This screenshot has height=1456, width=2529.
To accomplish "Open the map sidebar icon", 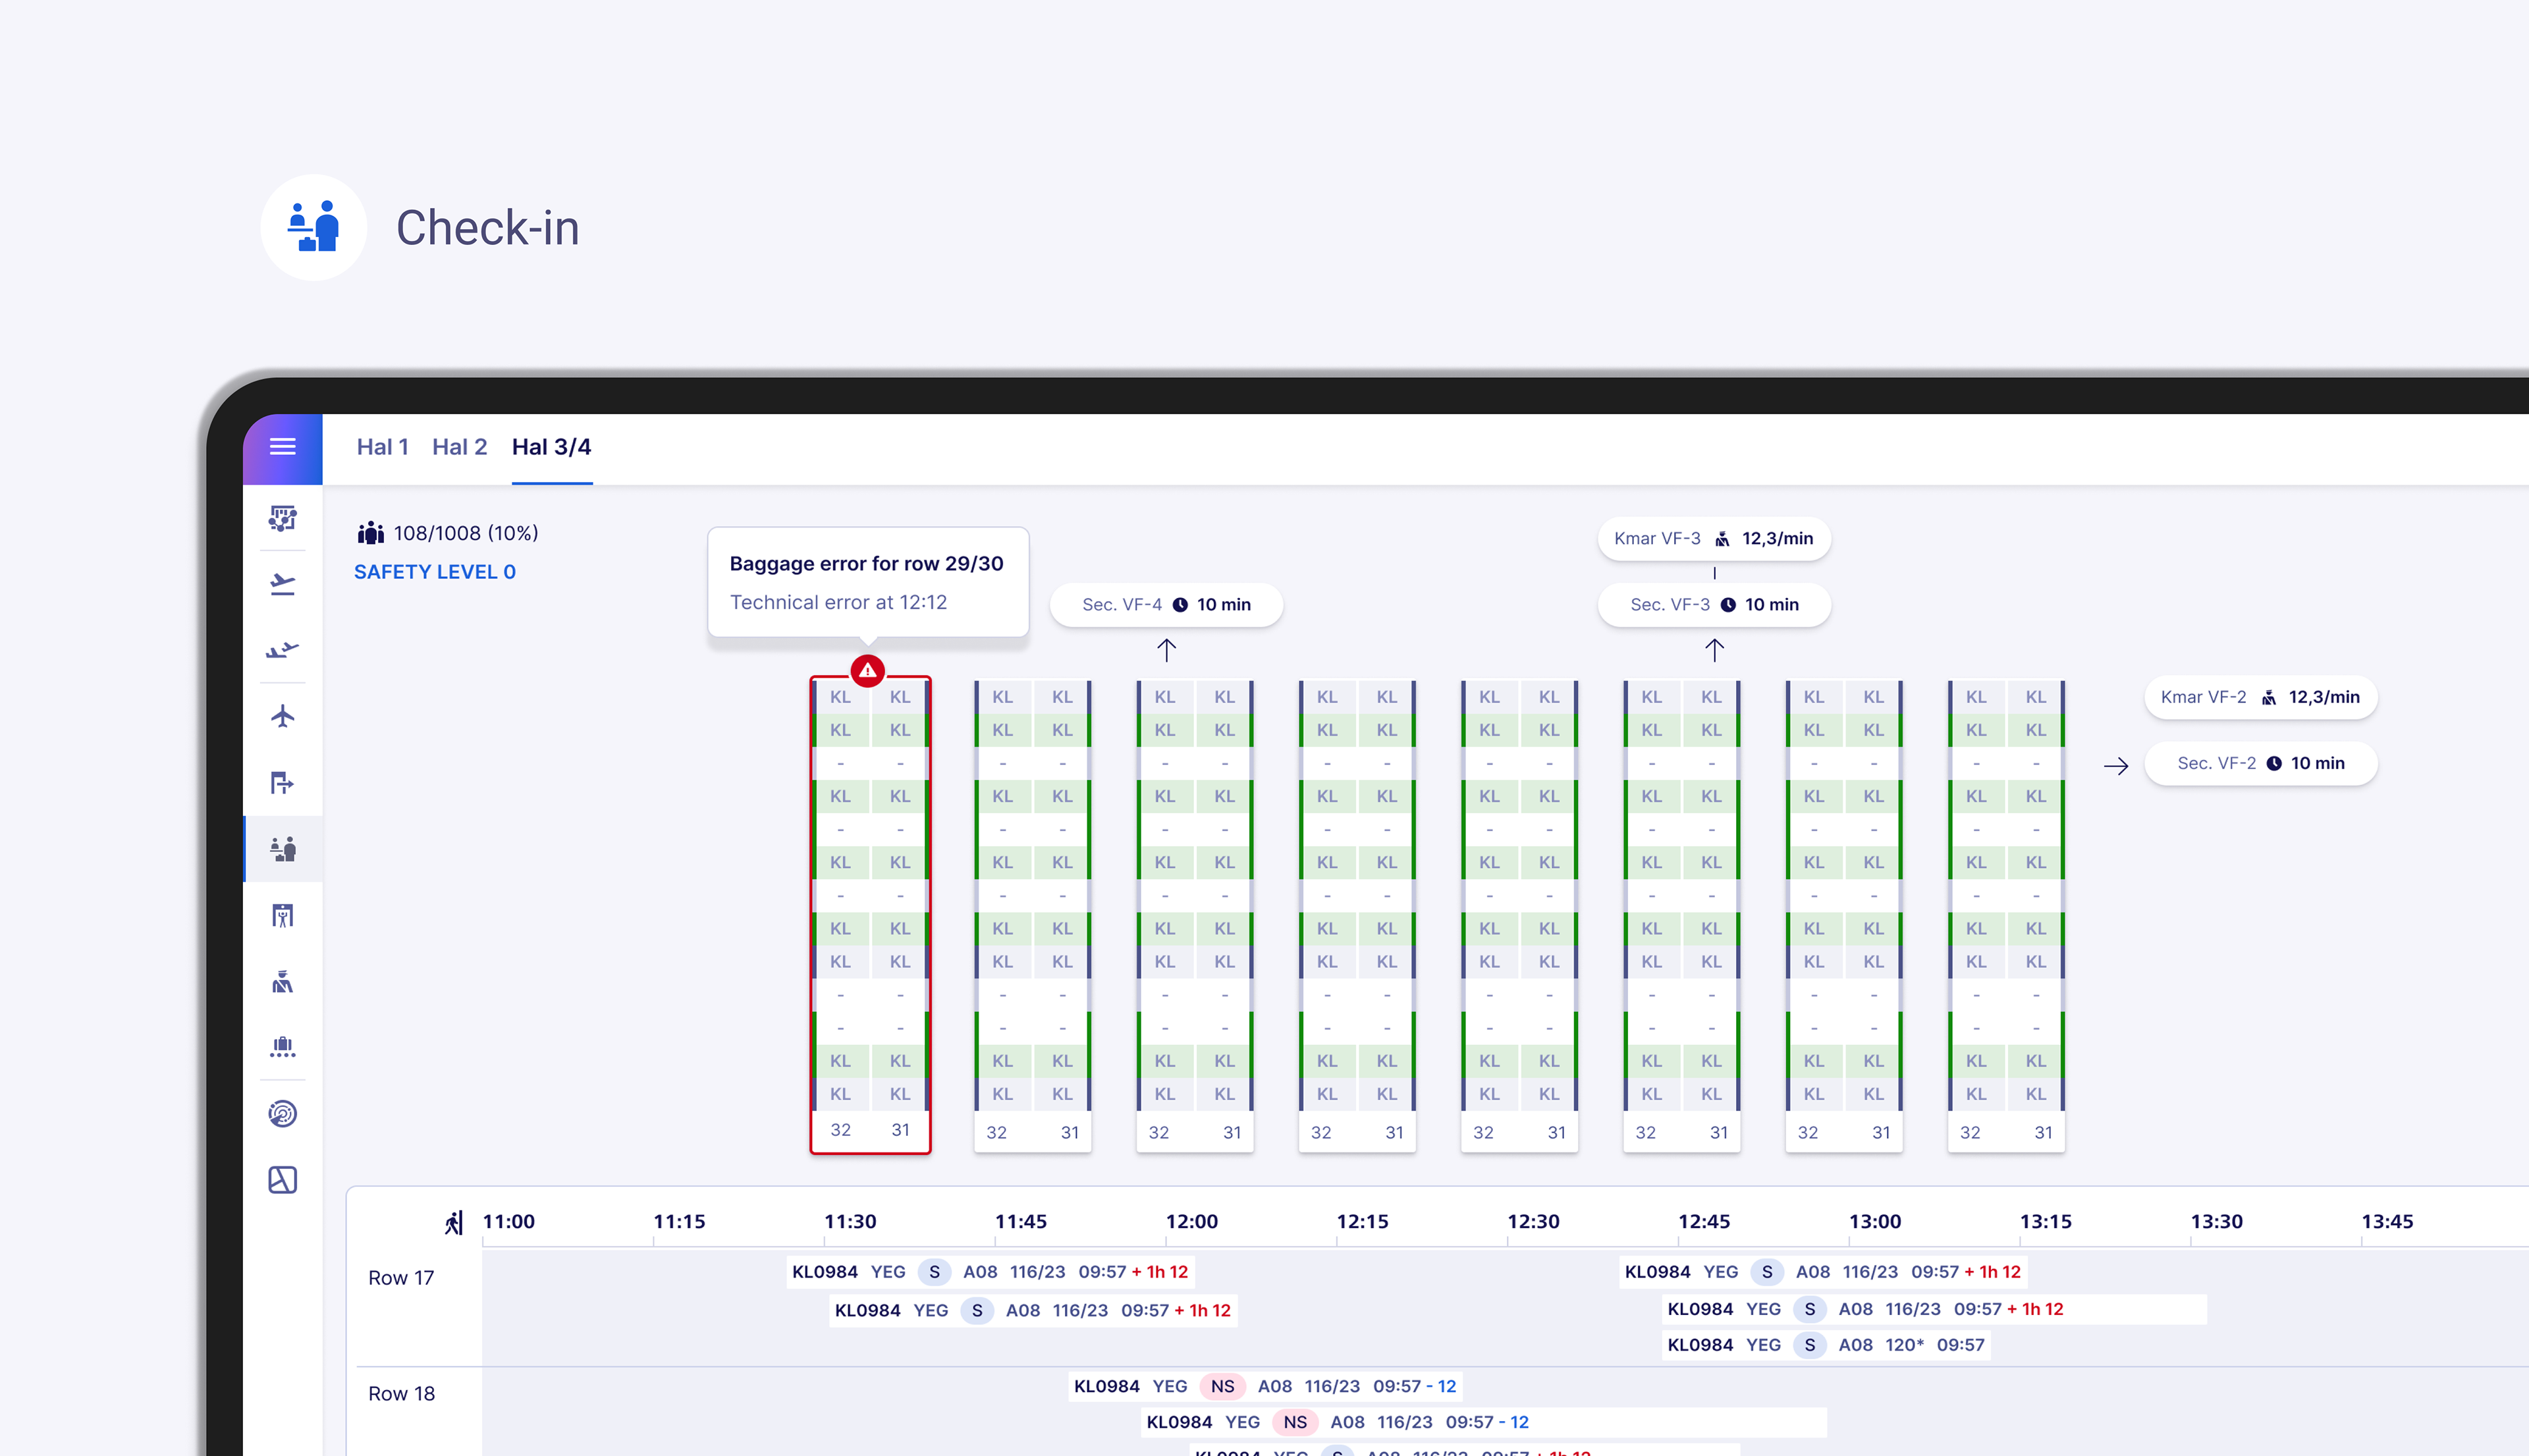I will 282,1180.
